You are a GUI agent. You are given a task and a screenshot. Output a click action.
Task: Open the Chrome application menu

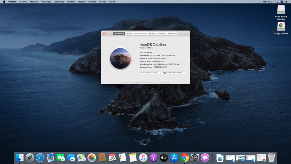[x=12, y=2]
